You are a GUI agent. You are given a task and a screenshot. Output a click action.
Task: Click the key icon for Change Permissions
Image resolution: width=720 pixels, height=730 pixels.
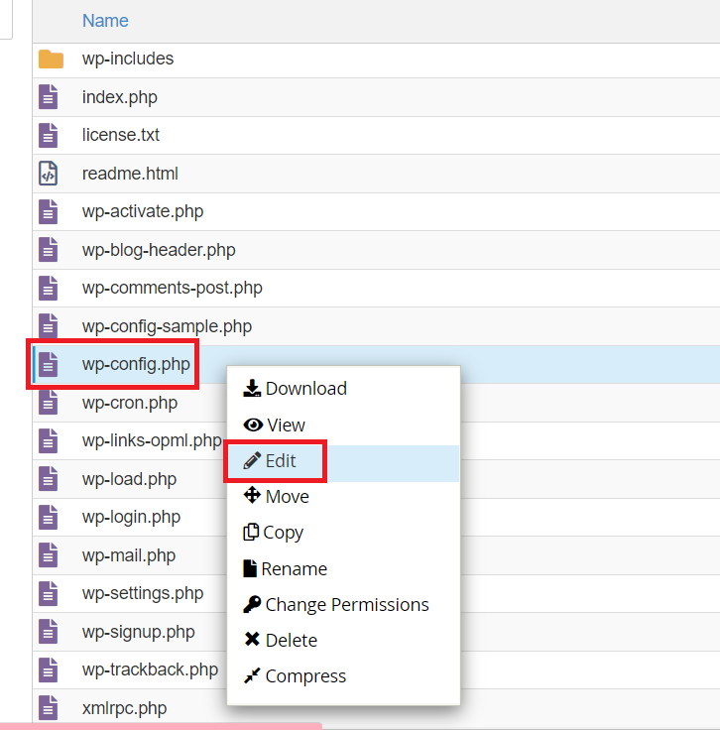[x=252, y=605]
